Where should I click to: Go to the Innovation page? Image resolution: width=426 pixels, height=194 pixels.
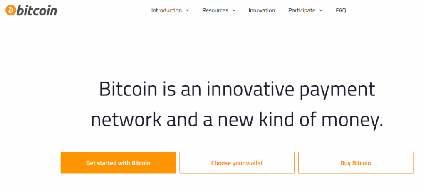tap(262, 10)
